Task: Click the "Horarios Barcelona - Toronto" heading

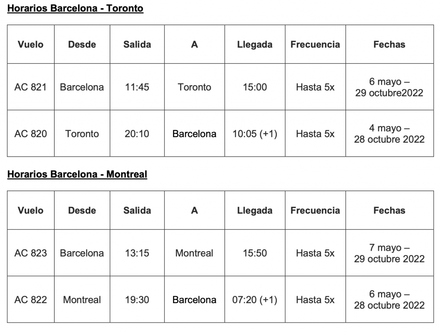Action: tap(75, 9)
